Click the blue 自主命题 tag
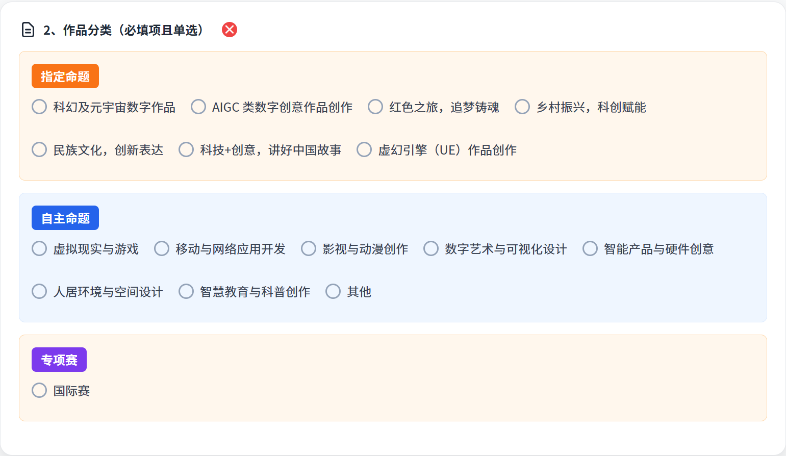Viewport: 786px width, 456px height. 65,218
